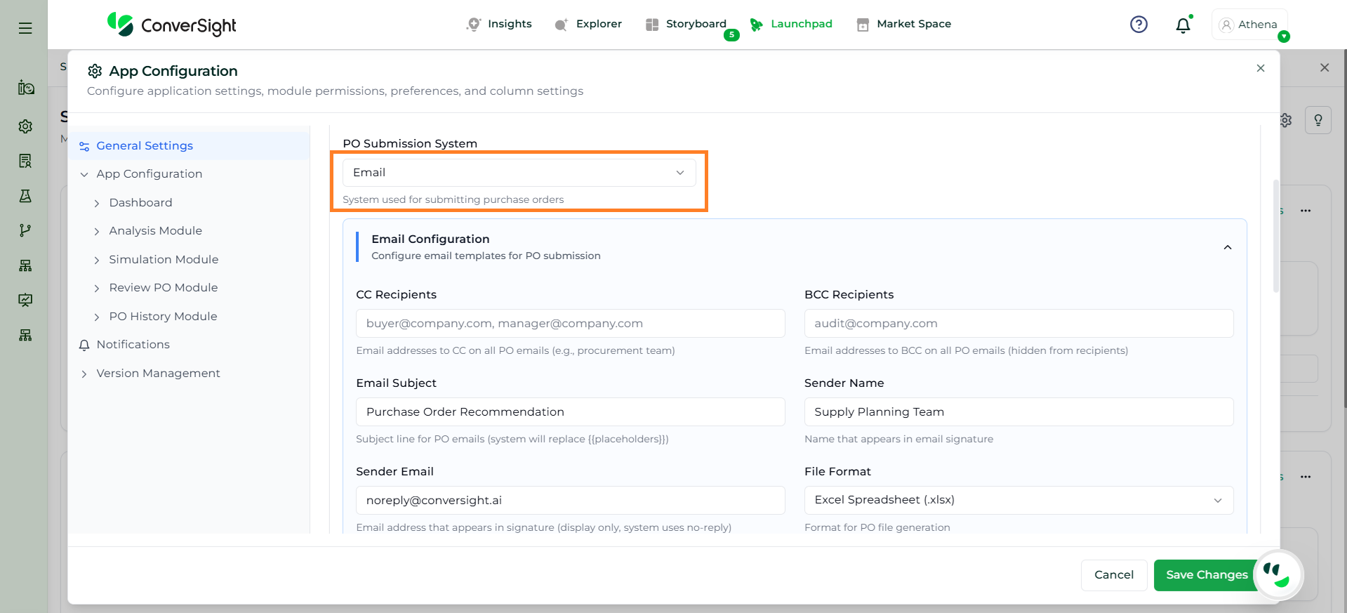1347x613 pixels.
Task: Expand the Version Management item
Action: coord(84,374)
